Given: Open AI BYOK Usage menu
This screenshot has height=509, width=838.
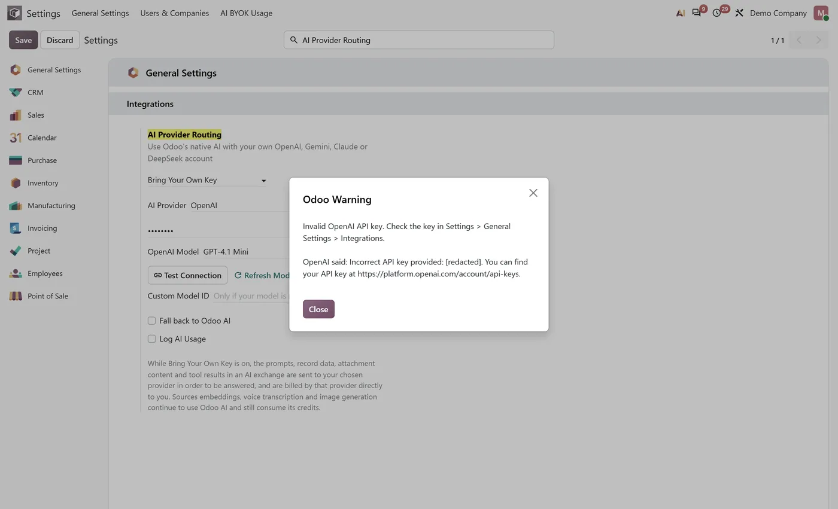Looking at the screenshot, I should (246, 13).
